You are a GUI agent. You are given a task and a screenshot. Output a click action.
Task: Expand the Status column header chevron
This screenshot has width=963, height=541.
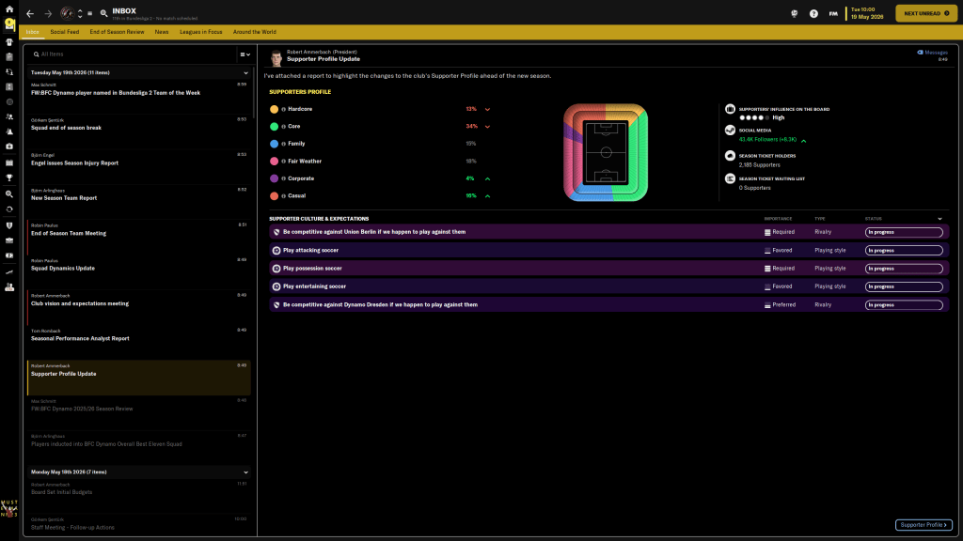[x=939, y=219]
